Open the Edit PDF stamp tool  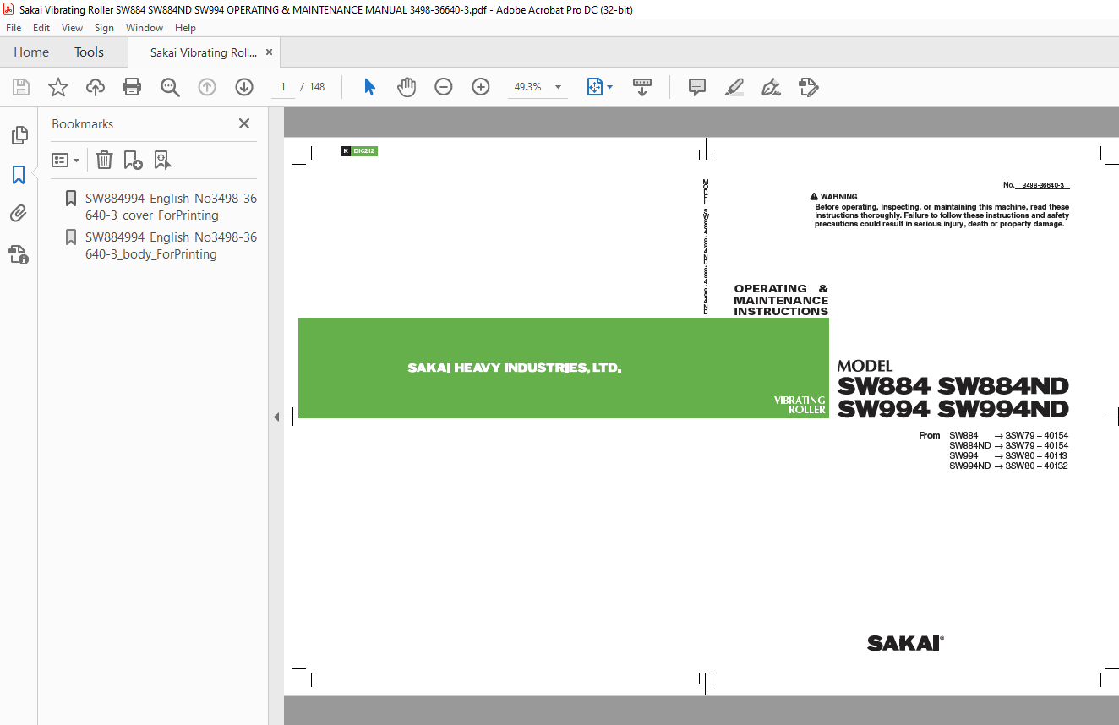(809, 87)
